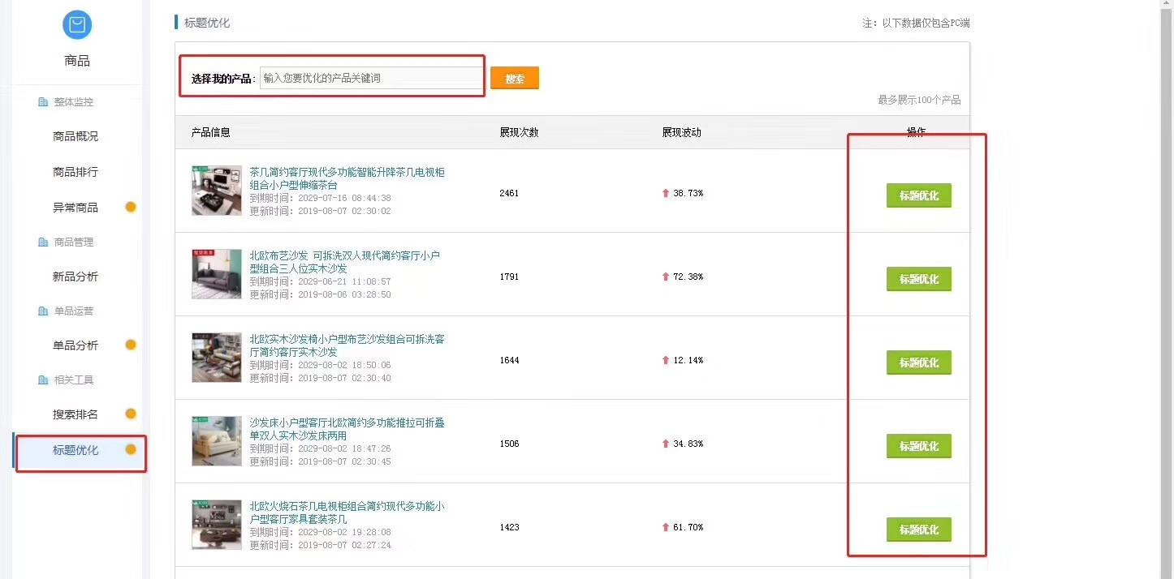Click orange dot beside 异常商品
The image size is (1174, 579).
tap(130, 207)
